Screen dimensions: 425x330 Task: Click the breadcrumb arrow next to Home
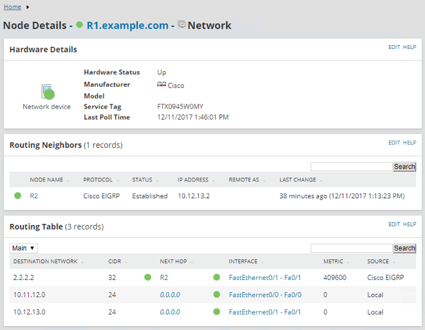tap(28, 7)
